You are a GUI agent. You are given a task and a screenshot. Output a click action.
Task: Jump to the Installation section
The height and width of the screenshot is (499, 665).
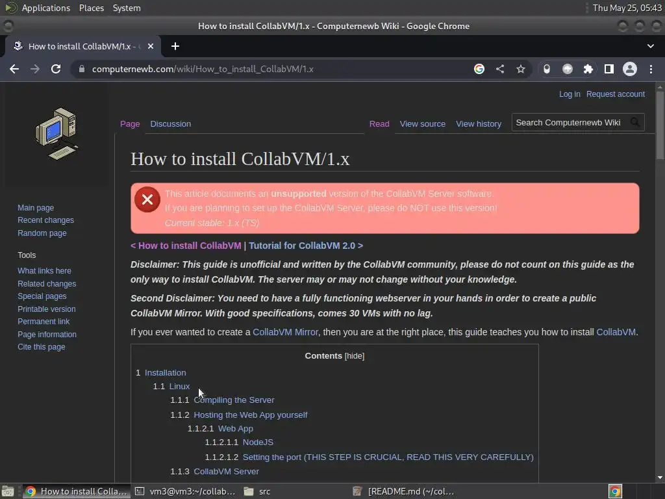click(166, 372)
